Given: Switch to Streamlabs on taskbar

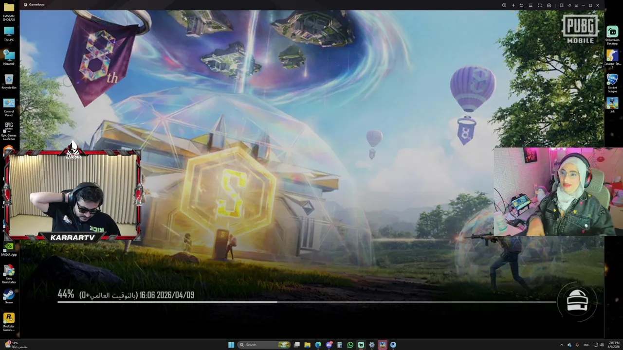Looking at the screenshot, I should 361,345.
